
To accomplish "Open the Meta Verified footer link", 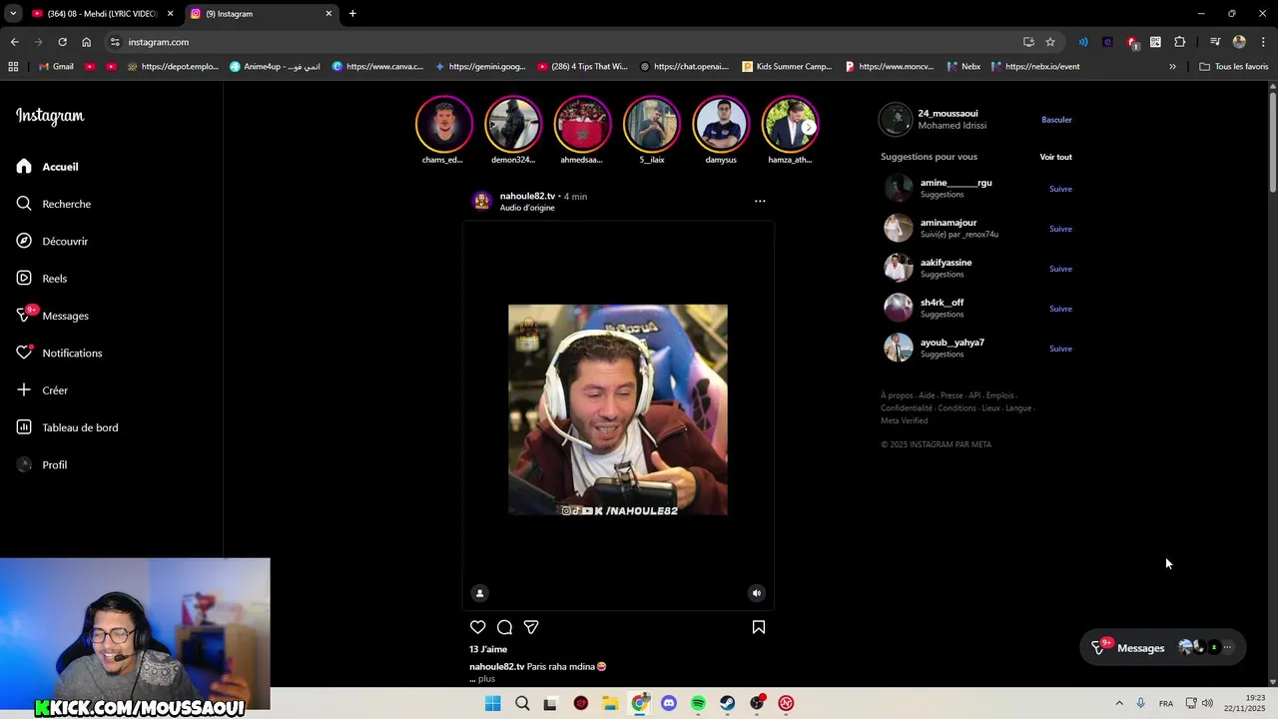I will coord(904,420).
